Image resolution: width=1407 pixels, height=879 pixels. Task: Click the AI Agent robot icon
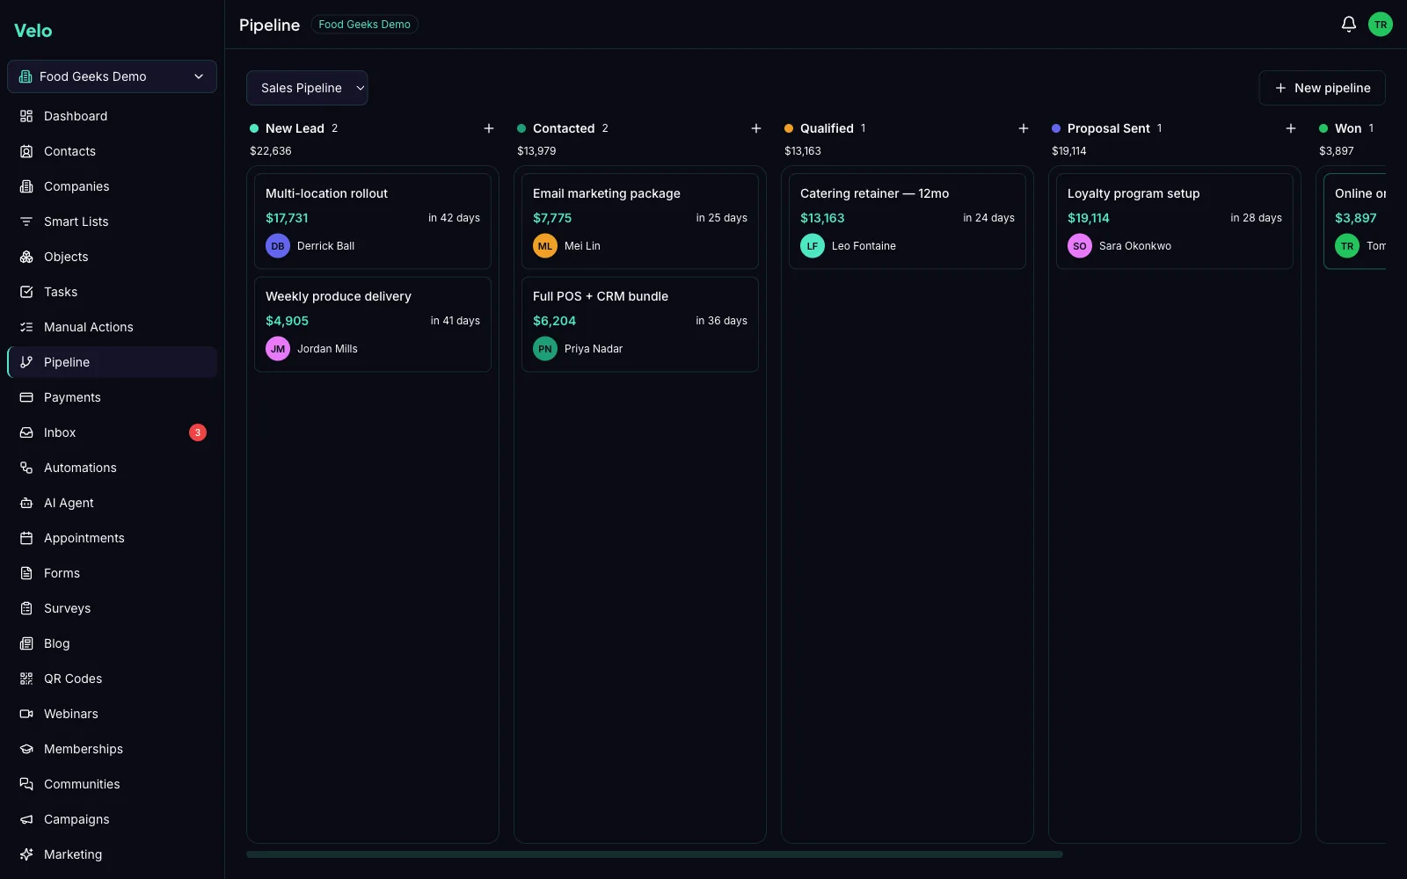(26, 503)
